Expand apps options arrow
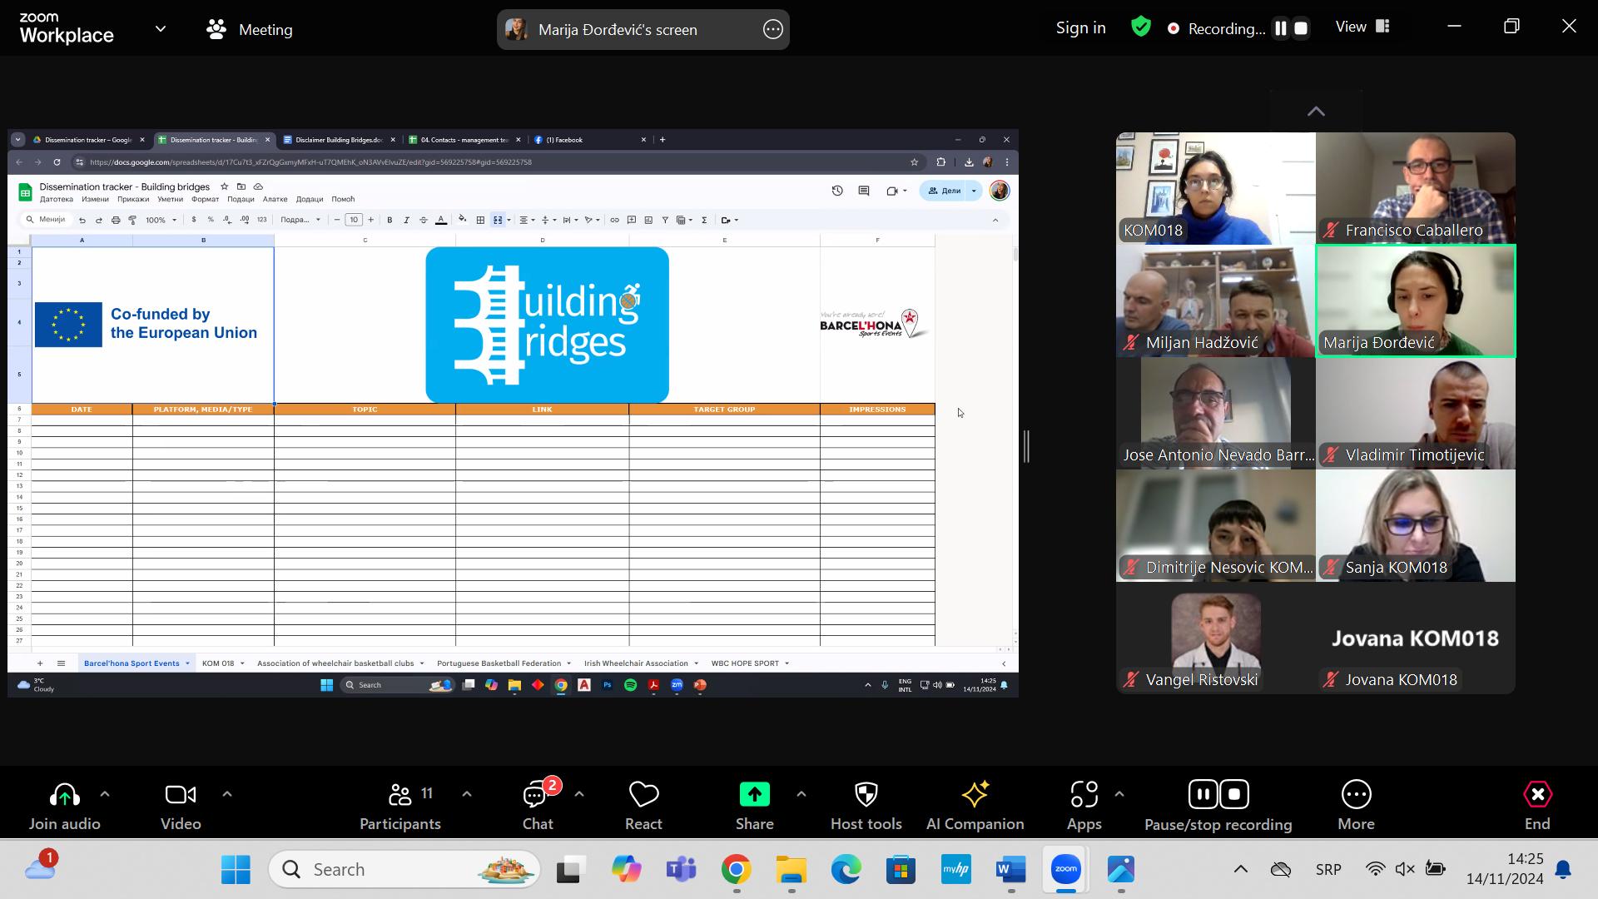The image size is (1598, 899). 1119,795
